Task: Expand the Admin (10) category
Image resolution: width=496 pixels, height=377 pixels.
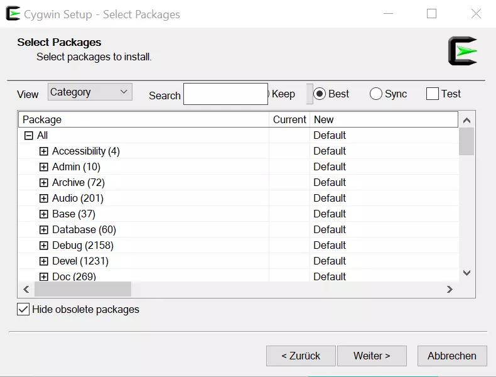Action: [x=43, y=167]
